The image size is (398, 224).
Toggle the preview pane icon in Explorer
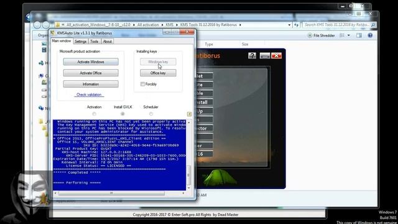[359, 35]
